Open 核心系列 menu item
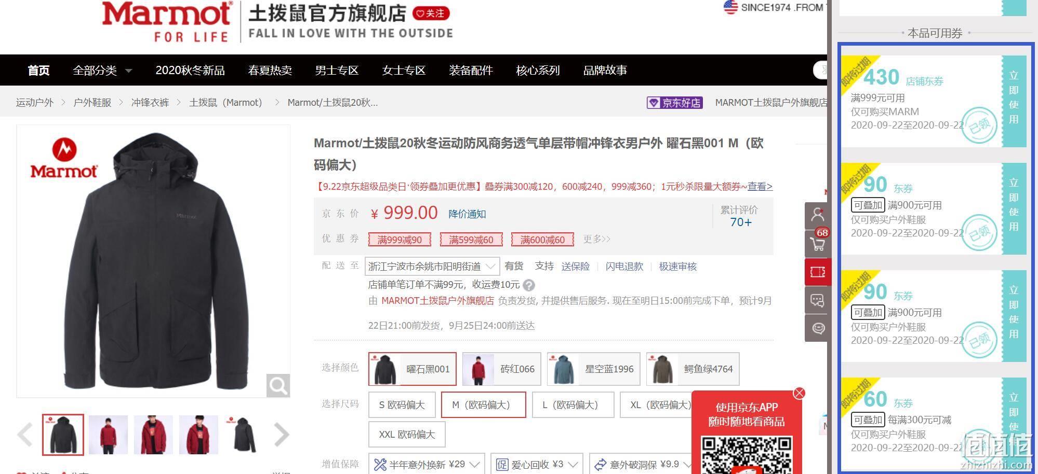Viewport: 1038px width, 474px height. pyautogui.click(x=538, y=70)
